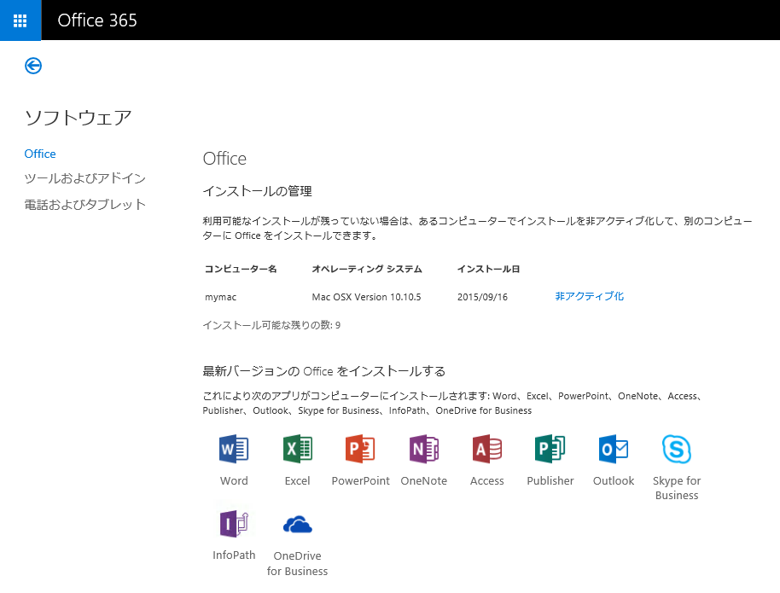Click the install date 2015/09/16

[482, 297]
